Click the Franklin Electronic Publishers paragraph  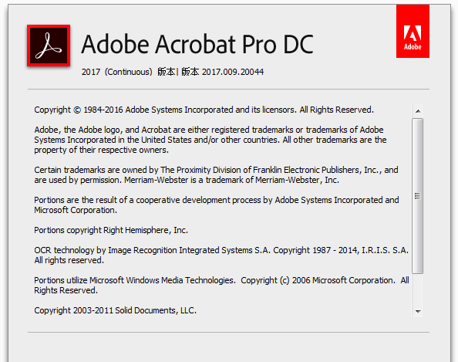(216, 175)
